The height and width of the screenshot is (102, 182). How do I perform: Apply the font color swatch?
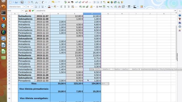coord(49,7)
